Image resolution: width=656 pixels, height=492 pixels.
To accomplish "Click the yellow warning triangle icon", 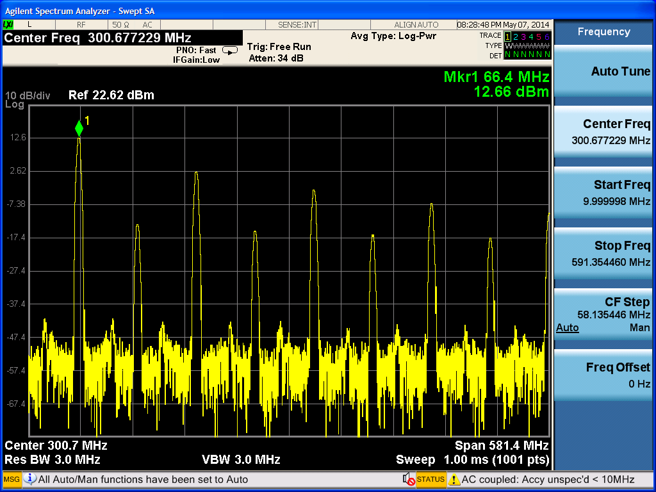I will [454, 479].
